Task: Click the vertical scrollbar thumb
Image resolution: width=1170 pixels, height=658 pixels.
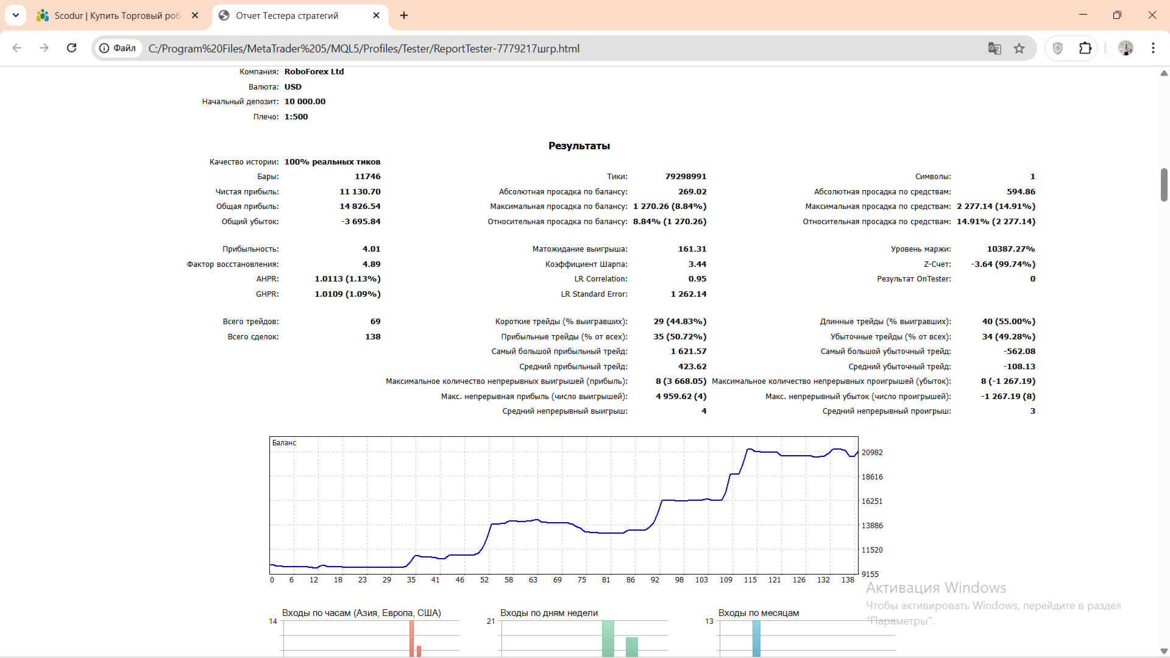Action: pyautogui.click(x=1164, y=185)
